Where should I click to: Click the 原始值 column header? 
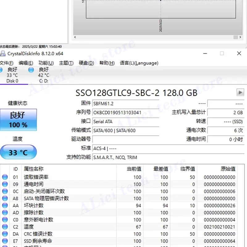(x=217, y=169)
